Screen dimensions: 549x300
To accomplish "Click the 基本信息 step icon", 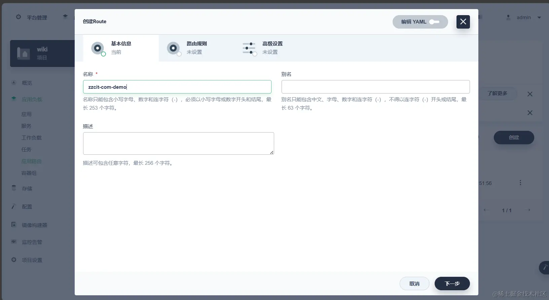I will click(x=98, y=48).
